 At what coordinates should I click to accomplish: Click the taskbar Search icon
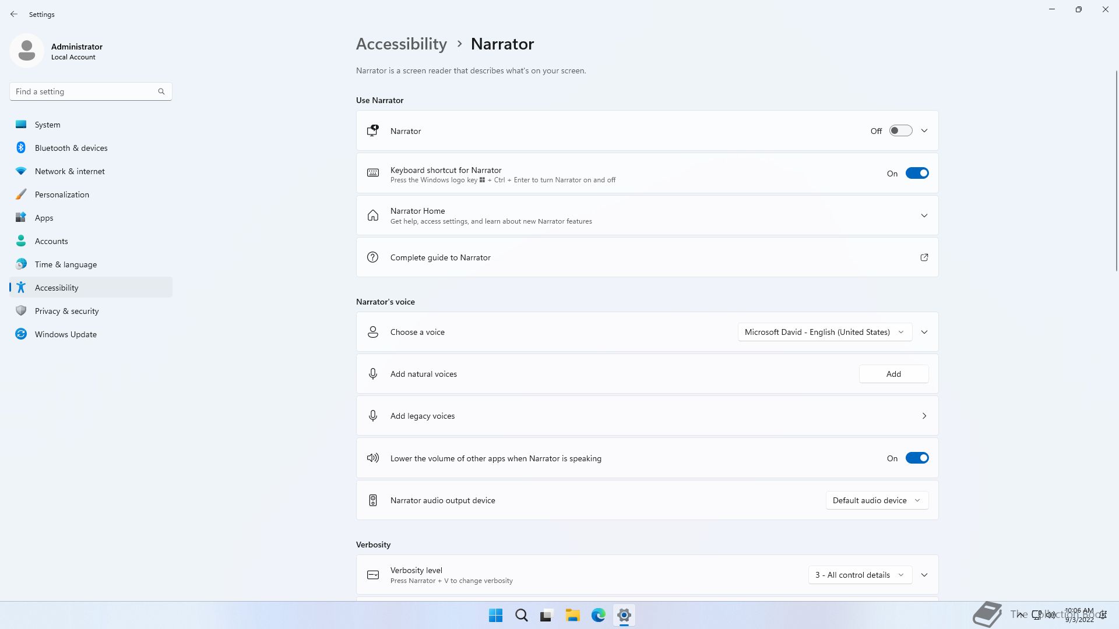click(x=521, y=615)
